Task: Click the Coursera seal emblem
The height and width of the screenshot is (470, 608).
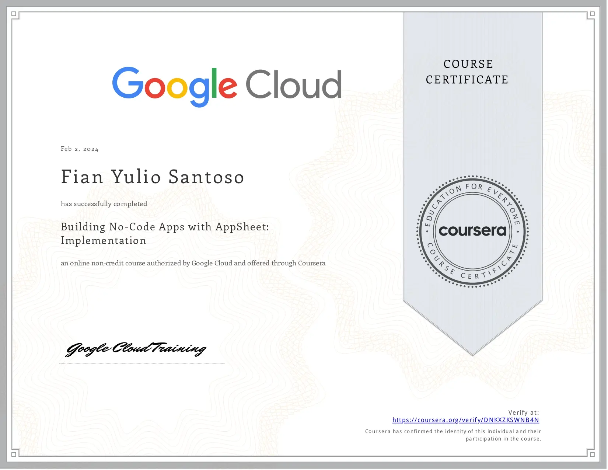Action: click(473, 232)
